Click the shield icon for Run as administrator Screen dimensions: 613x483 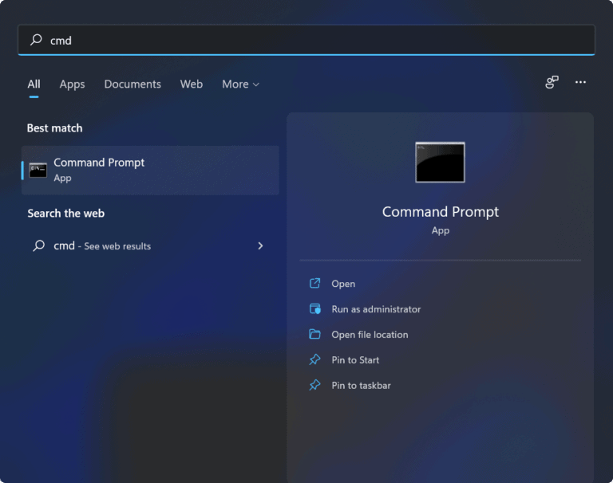(x=314, y=309)
